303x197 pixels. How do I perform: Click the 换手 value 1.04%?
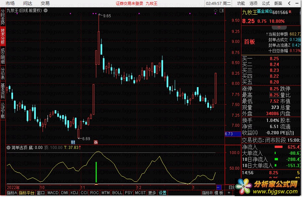tap(272, 120)
